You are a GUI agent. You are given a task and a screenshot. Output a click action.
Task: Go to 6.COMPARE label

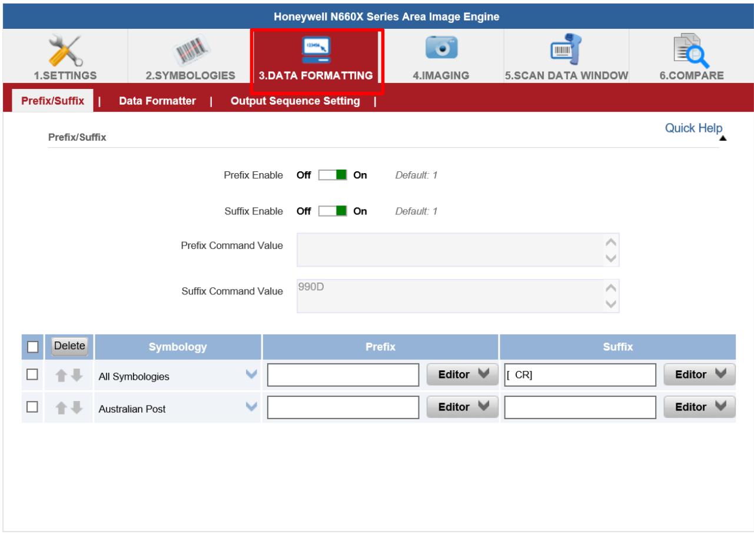click(692, 75)
